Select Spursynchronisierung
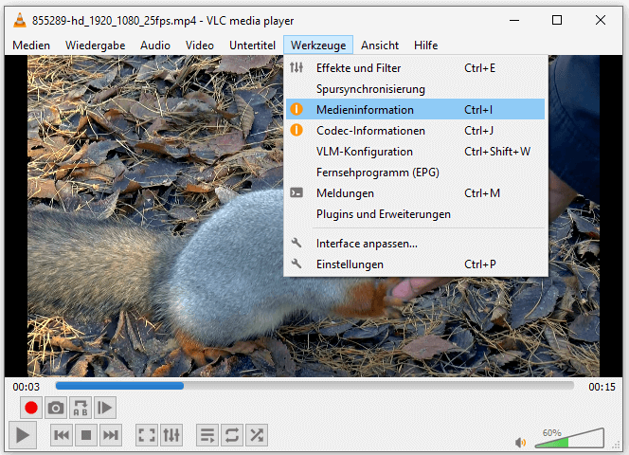 point(415,89)
